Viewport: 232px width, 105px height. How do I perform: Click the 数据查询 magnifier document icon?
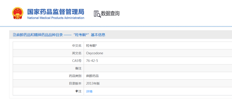97,14
